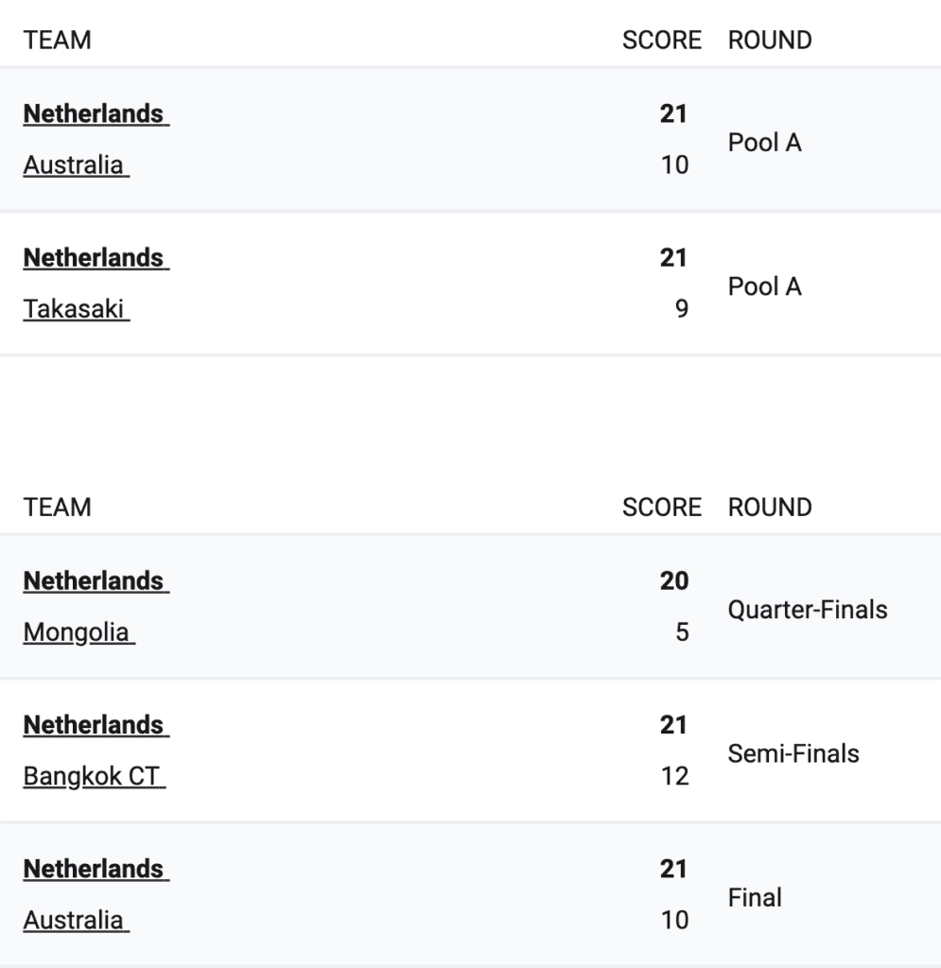Image resolution: width=941 pixels, height=968 pixels.
Task: Open Netherlands link in first Pool A match against Australia
Action: [96, 114]
